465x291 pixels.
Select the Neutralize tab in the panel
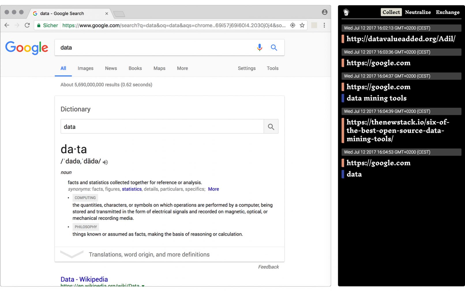417,12
